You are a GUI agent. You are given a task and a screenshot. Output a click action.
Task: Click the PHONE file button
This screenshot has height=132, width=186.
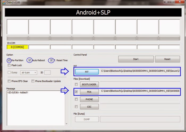pyautogui.click(x=89, y=99)
